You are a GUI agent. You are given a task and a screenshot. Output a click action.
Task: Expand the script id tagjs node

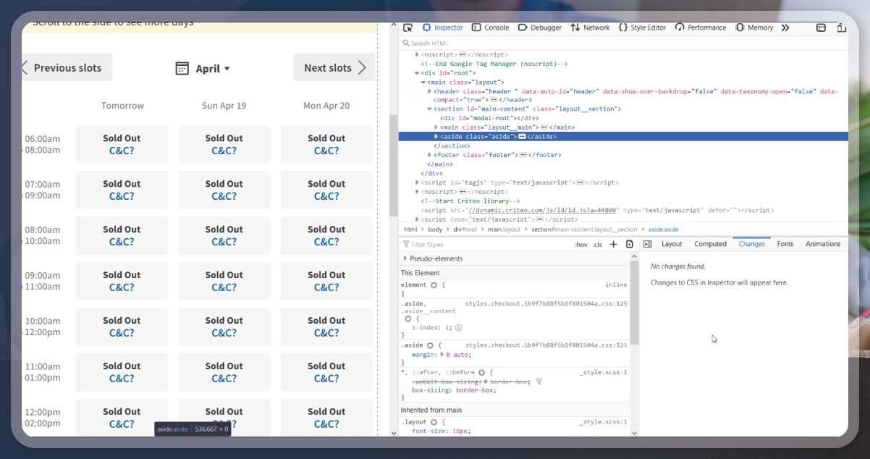(x=417, y=182)
